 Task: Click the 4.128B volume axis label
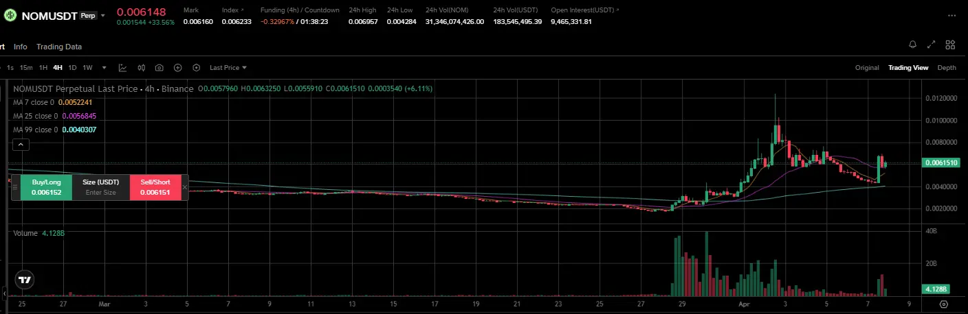pos(936,289)
